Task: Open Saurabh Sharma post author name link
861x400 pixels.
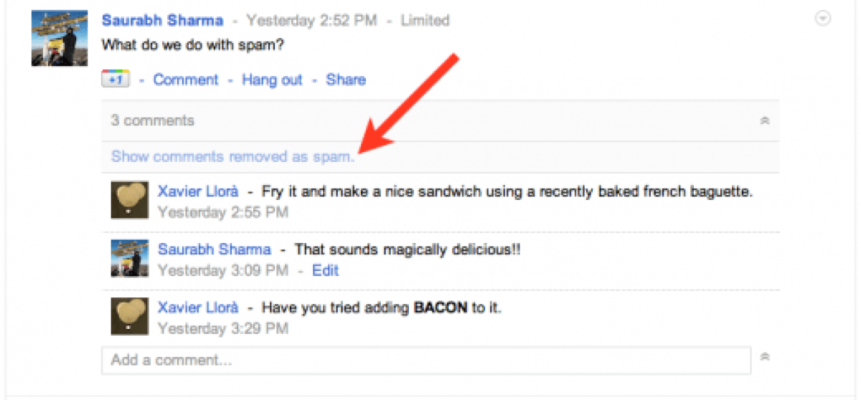Action: [162, 21]
